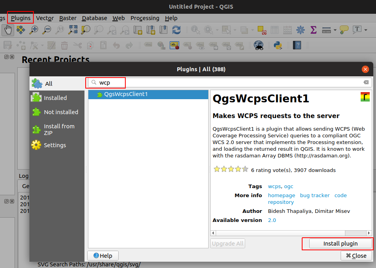This screenshot has width=376, height=268.
Task: Click the Help button in Plugins dialog
Action: click(103, 256)
